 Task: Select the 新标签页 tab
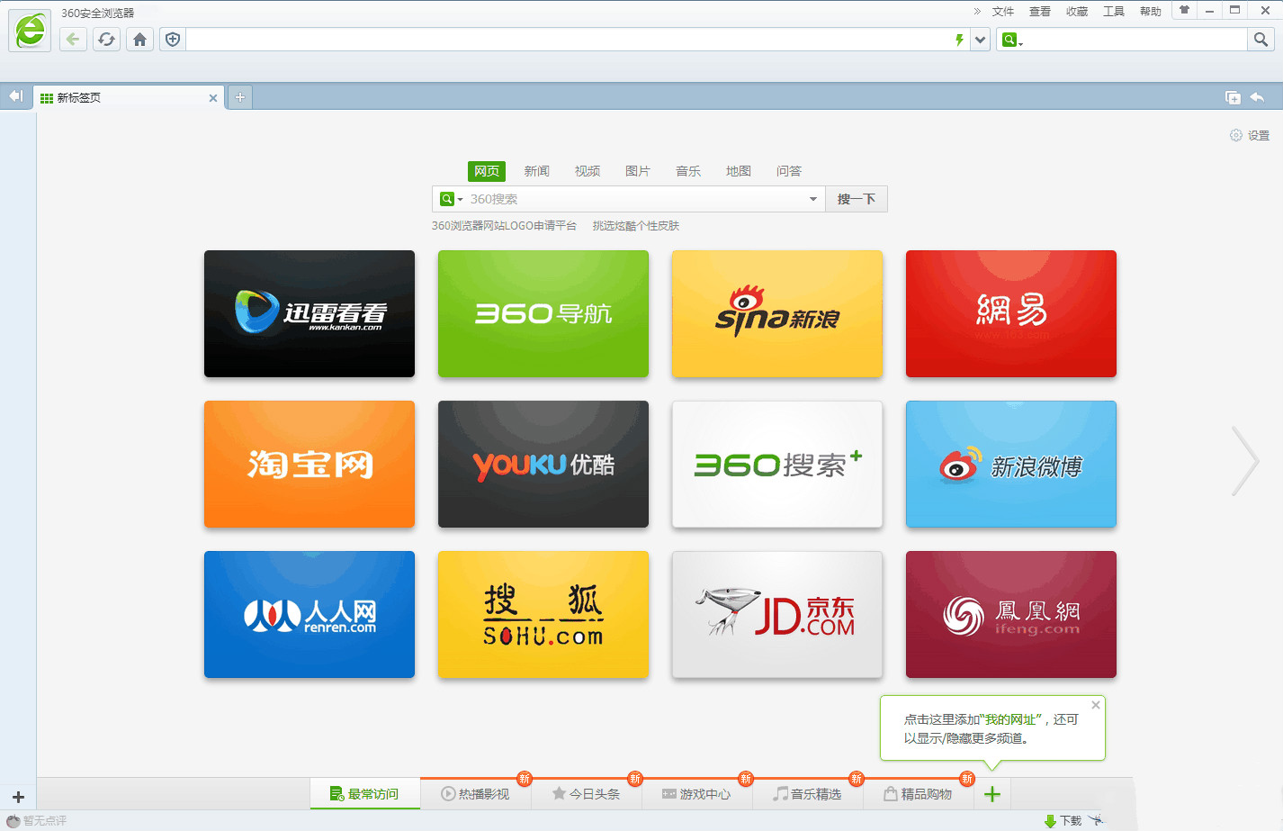(x=129, y=97)
